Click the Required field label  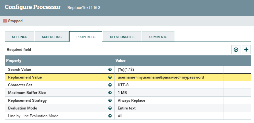pos(19,50)
